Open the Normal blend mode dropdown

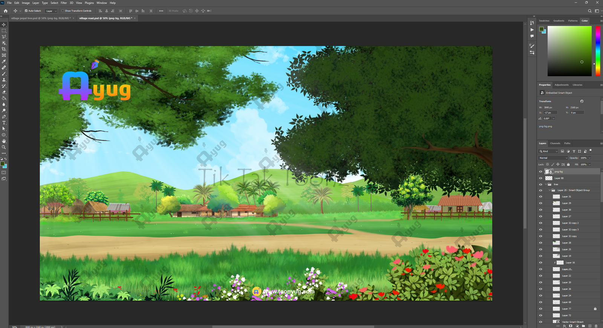click(x=553, y=158)
